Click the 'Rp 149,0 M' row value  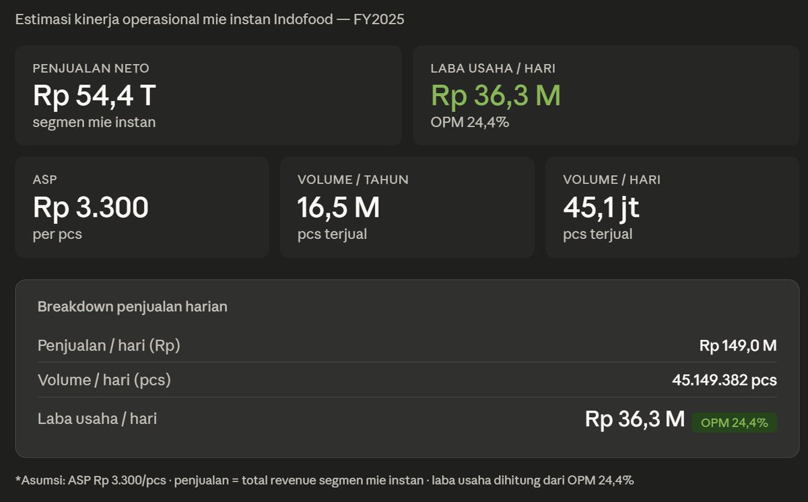pos(738,346)
